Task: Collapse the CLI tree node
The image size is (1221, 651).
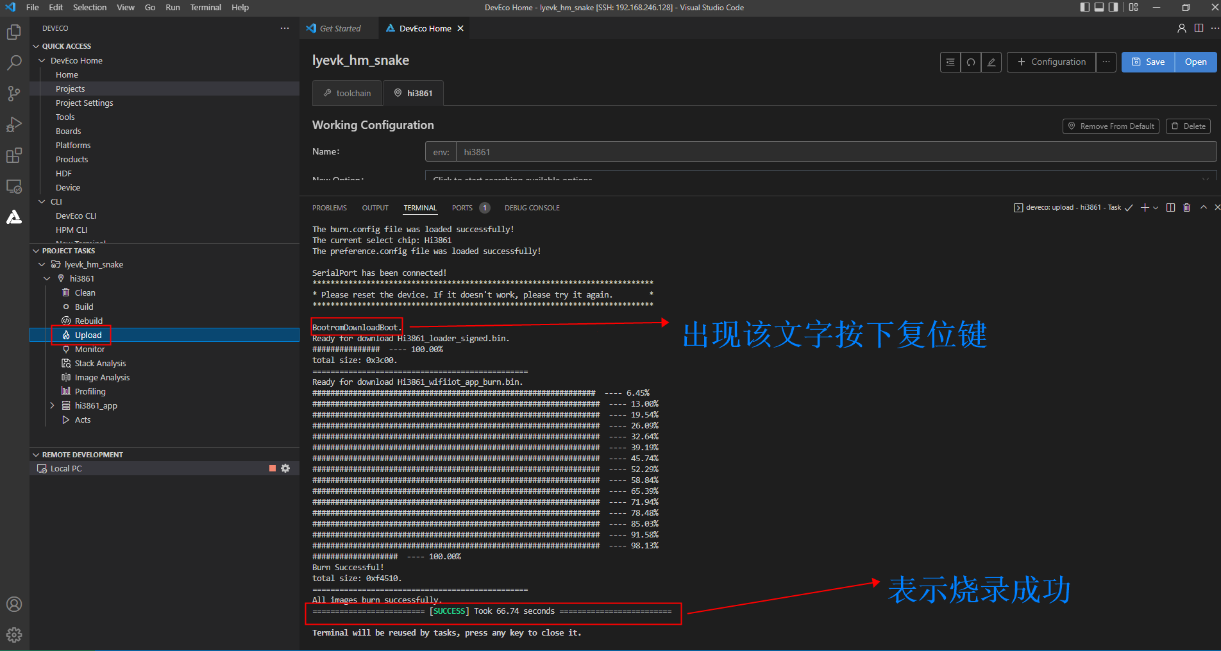Action: click(42, 201)
